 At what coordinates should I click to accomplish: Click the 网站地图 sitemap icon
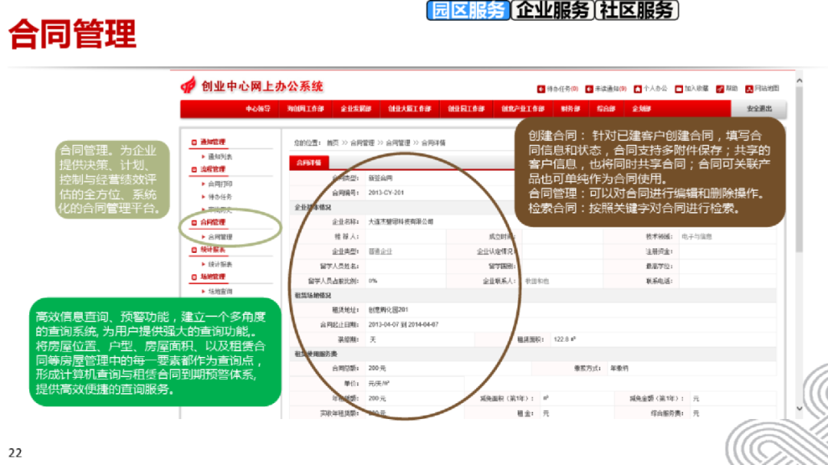(748, 89)
